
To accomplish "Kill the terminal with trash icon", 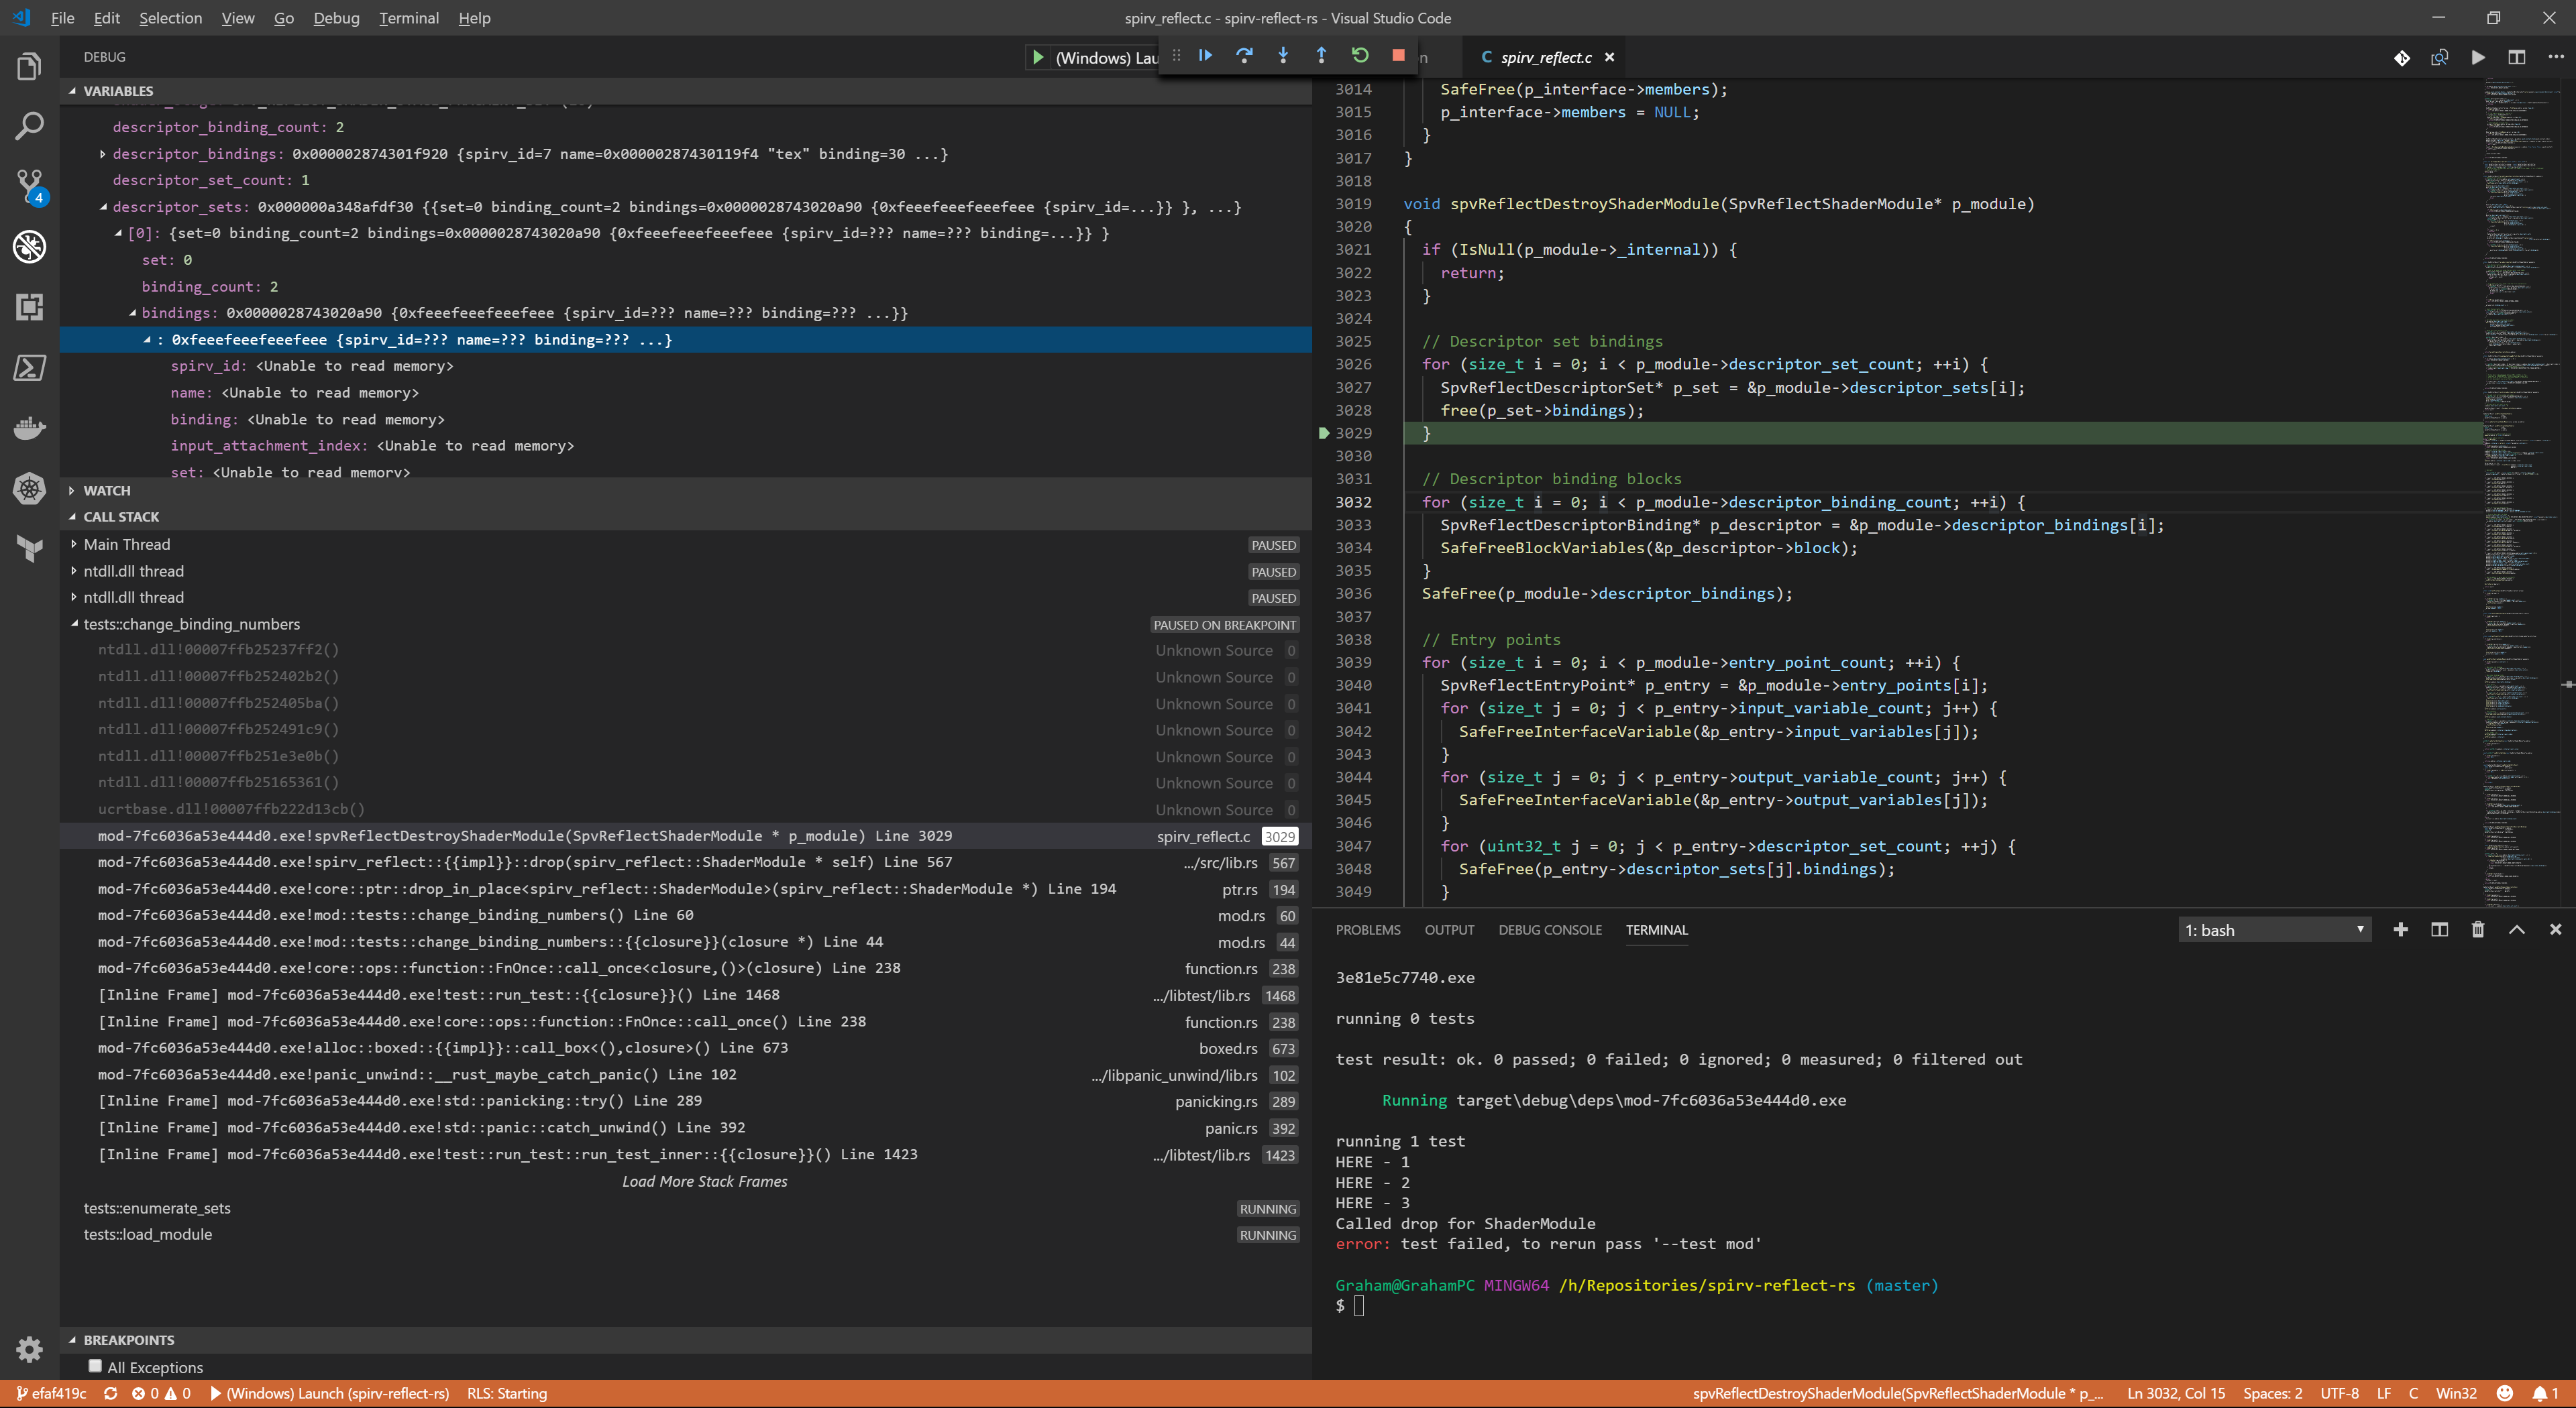I will tap(2478, 929).
